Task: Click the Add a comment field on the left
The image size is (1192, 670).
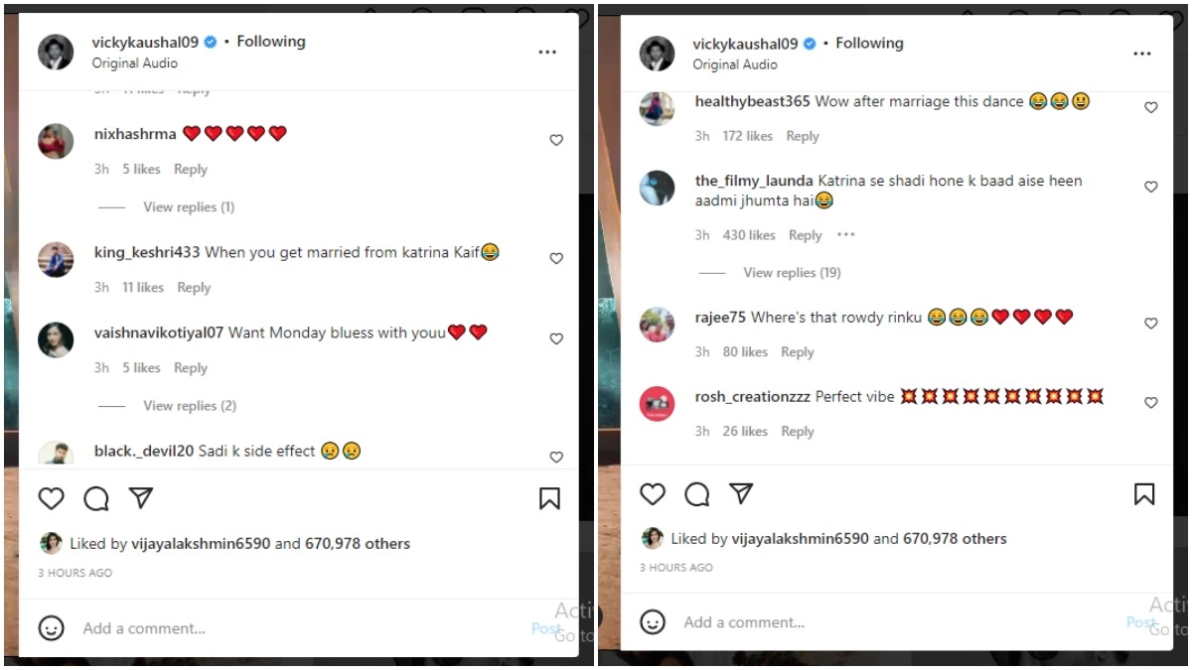Action: 144,628
